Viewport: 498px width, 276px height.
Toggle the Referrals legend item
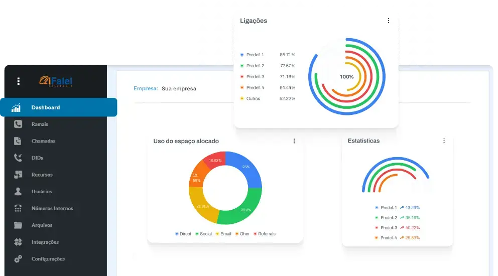point(265,234)
